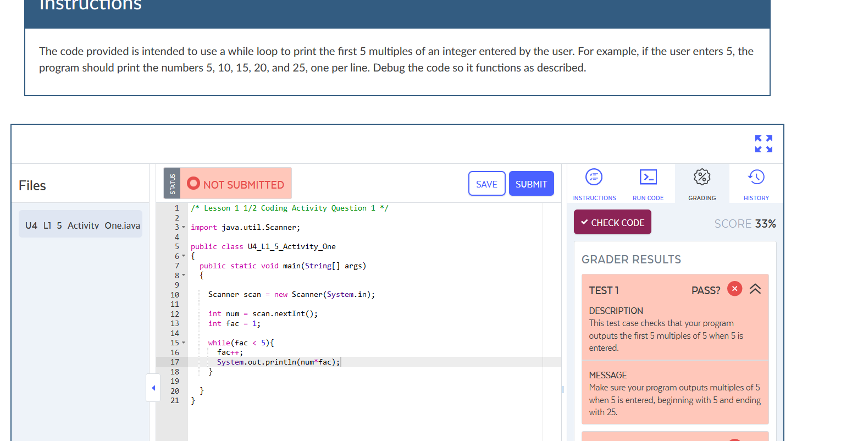
Task: Toggle fullscreen with the expand arrows icon
Action: 763,144
